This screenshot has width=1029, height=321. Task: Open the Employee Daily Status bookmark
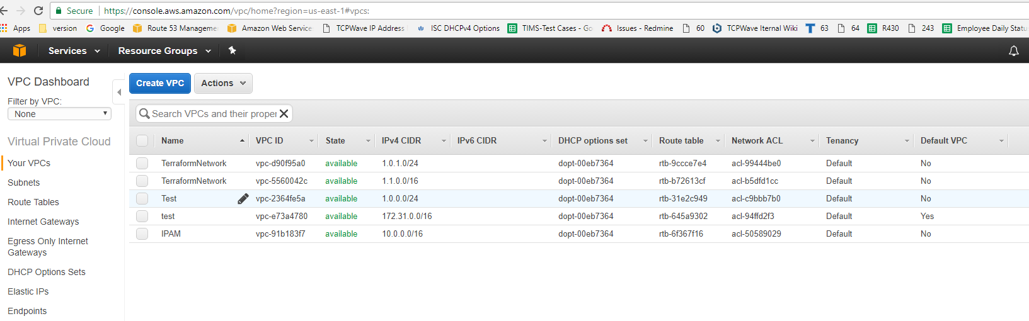985,28
